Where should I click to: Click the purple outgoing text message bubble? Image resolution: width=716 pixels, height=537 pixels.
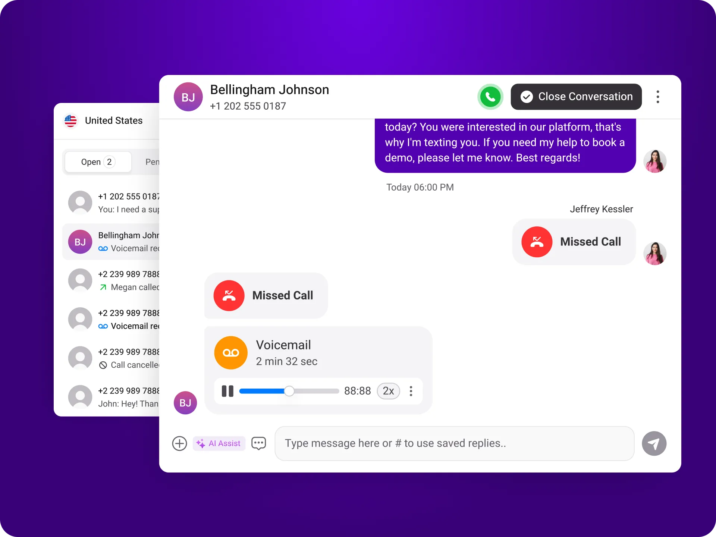pos(505,145)
